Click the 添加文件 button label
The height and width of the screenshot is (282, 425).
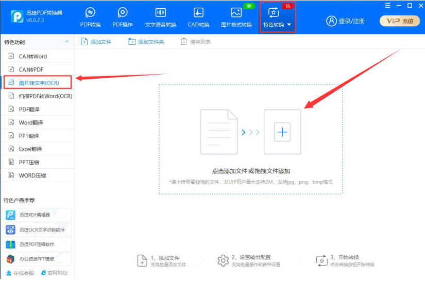coord(101,42)
